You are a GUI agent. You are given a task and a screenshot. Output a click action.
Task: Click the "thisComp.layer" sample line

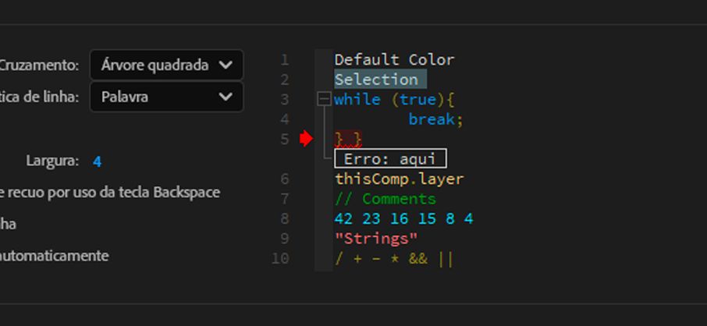tap(399, 179)
